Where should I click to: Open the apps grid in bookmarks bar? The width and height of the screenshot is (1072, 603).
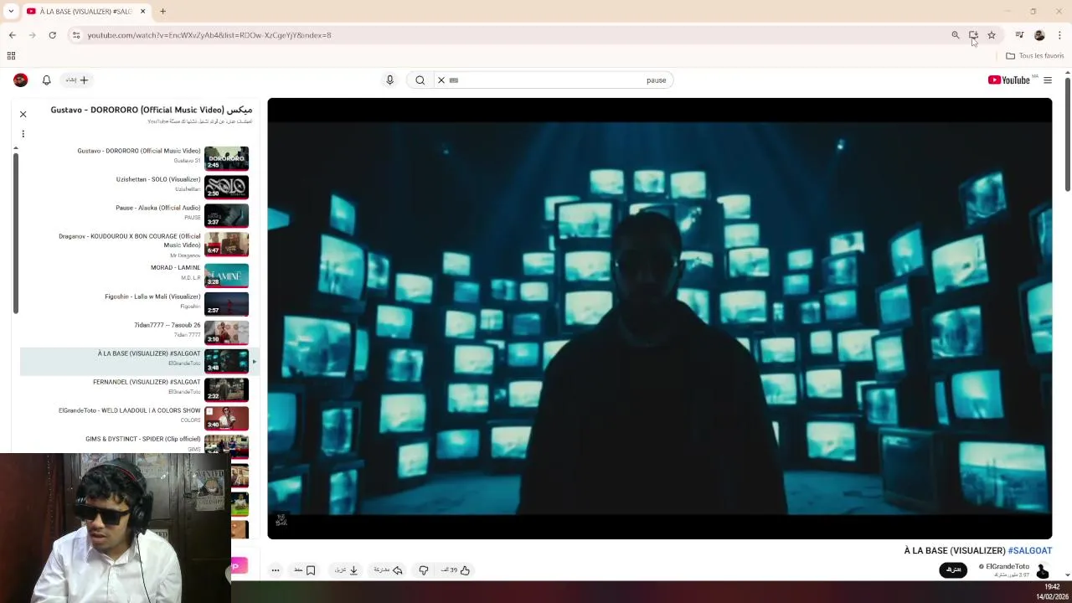pos(11,56)
